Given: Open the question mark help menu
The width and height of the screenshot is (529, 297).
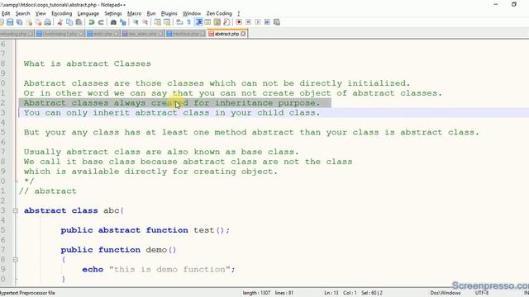Looking at the screenshot, I should point(239,13).
